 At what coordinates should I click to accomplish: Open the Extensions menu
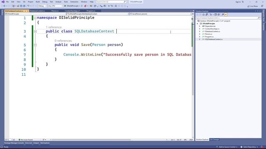tap(74, 2)
